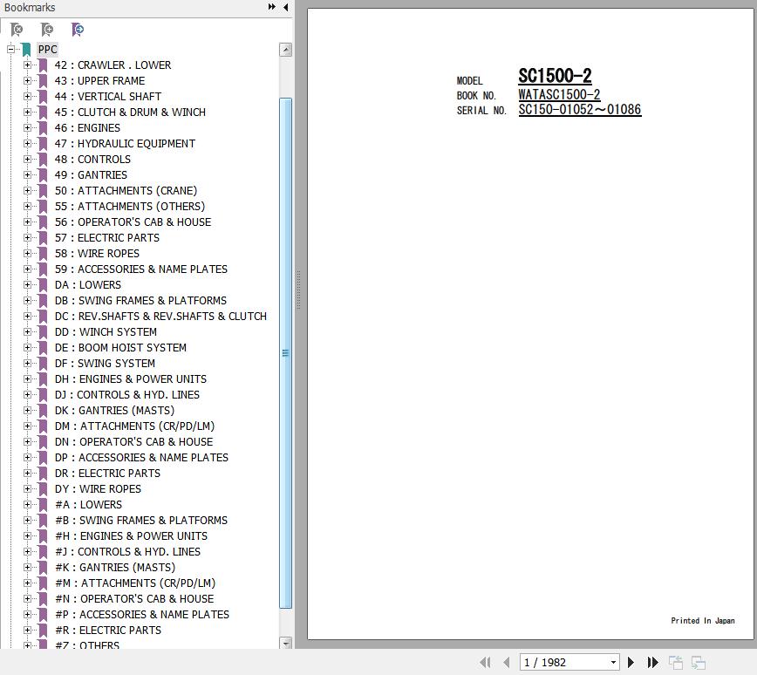
Task: Open bookmark #B : SWING FRAMES & PLATFORMS
Action: click(x=140, y=520)
